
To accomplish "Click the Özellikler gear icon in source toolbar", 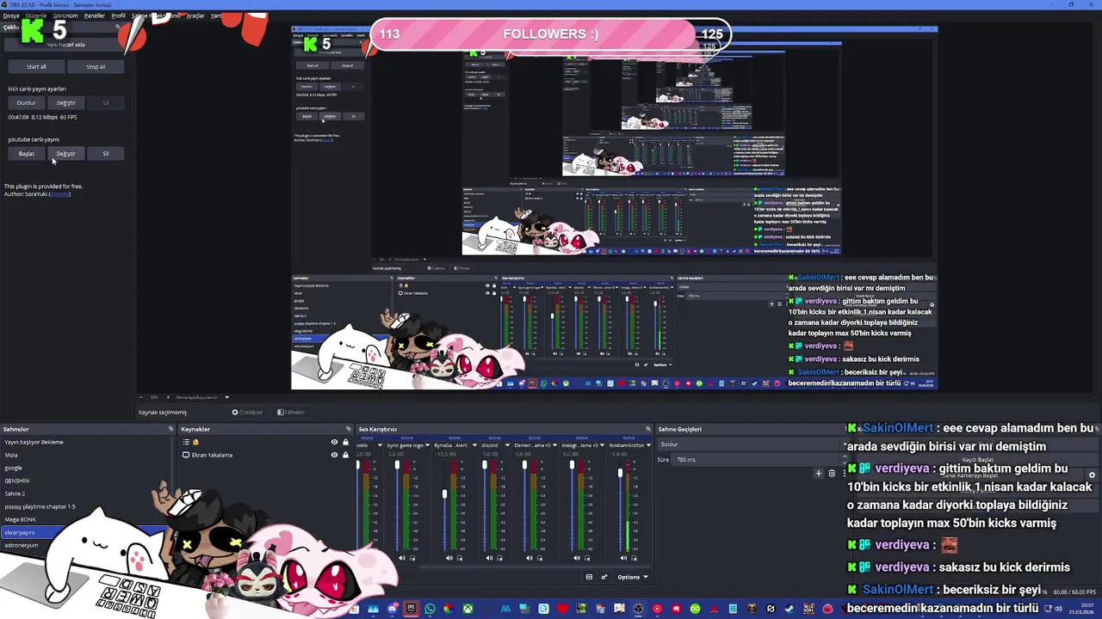I will coord(235,413).
